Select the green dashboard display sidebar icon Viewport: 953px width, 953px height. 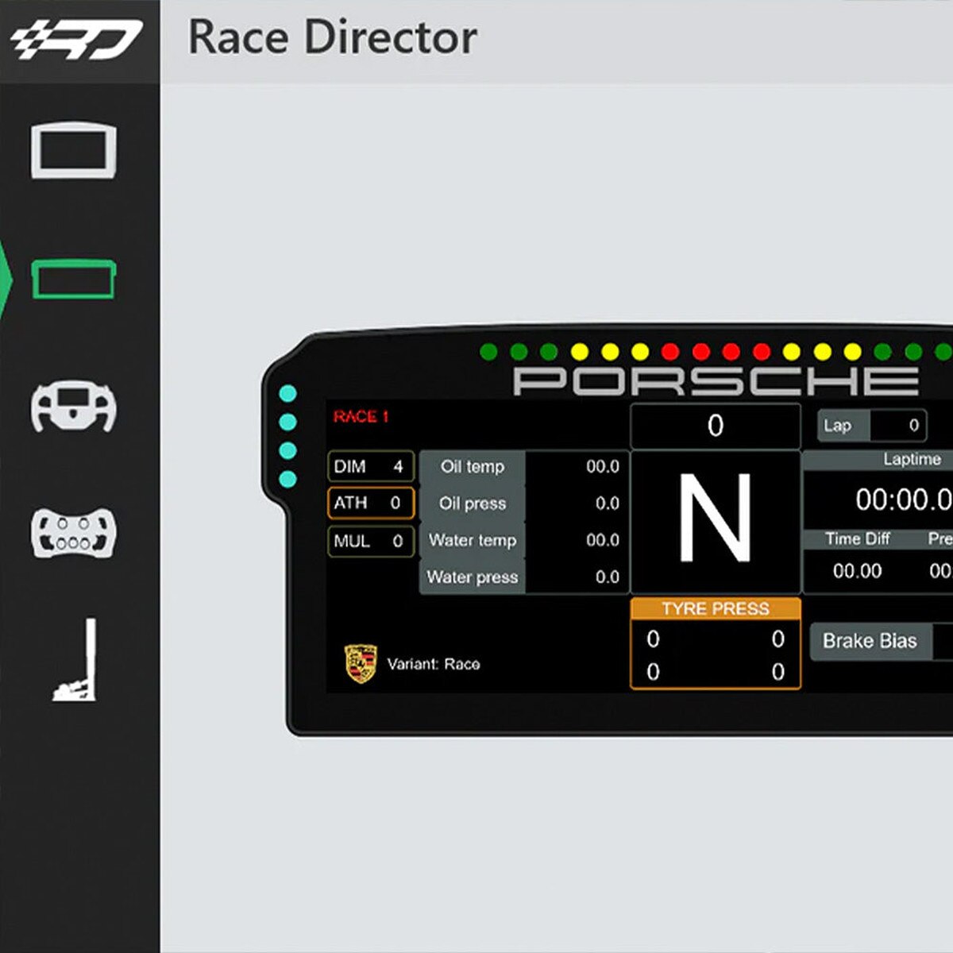74,279
